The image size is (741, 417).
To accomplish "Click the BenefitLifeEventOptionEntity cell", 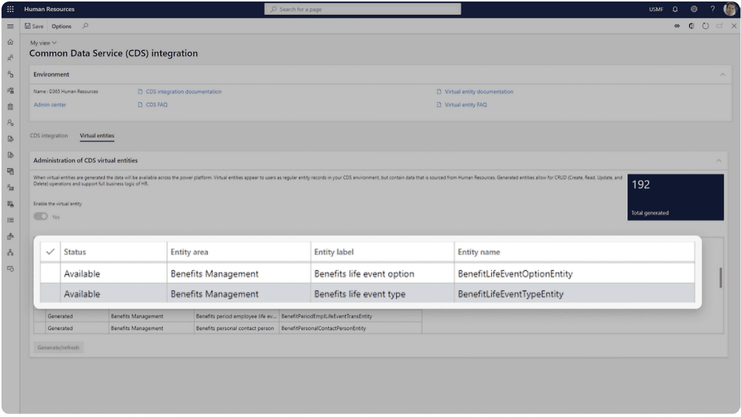I will [575, 274].
